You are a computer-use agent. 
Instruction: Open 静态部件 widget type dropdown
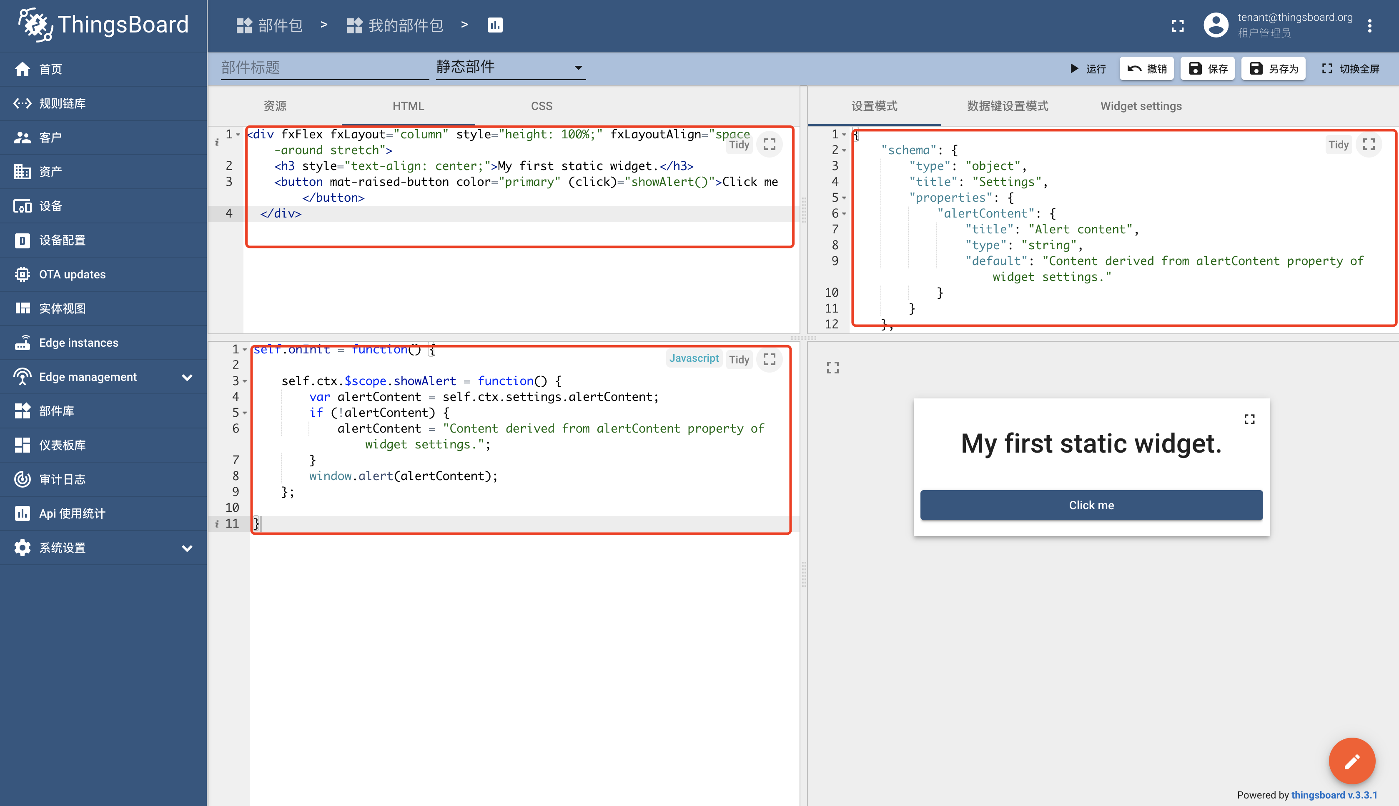pos(510,68)
